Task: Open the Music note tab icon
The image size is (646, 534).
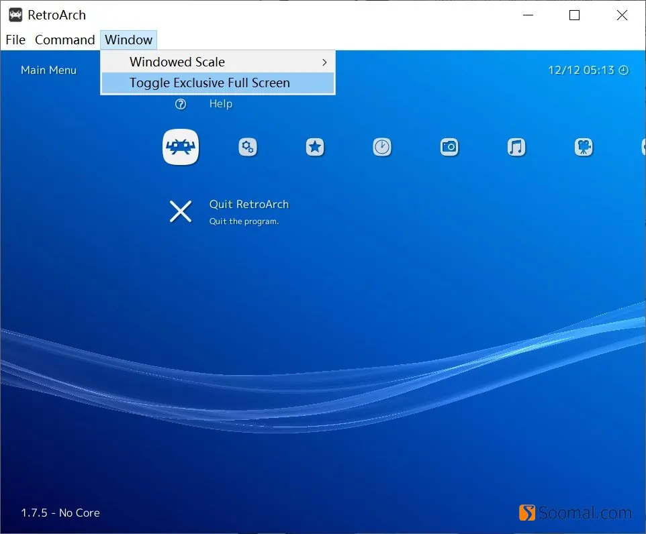Action: pos(516,147)
